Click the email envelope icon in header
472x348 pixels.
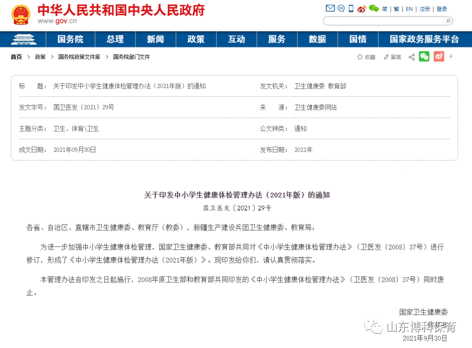[330, 9]
